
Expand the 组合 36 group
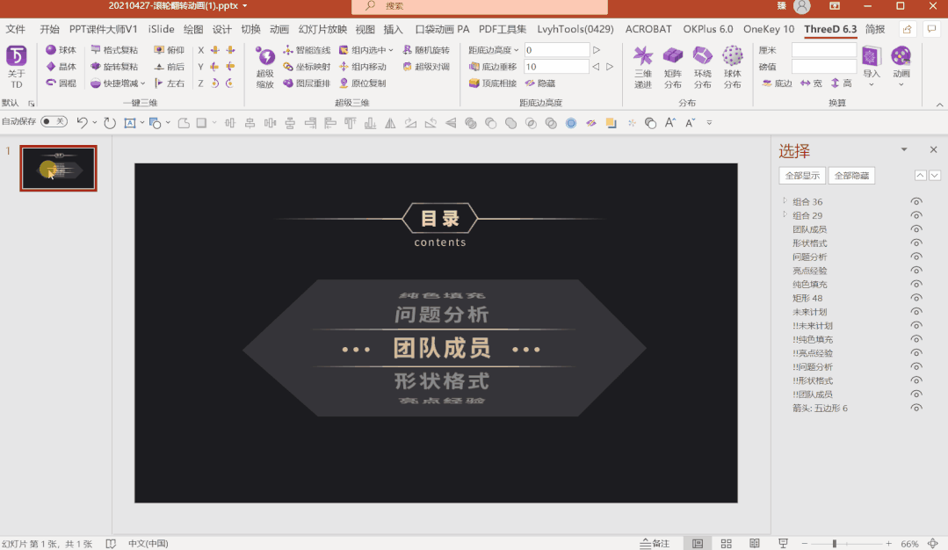(x=785, y=200)
